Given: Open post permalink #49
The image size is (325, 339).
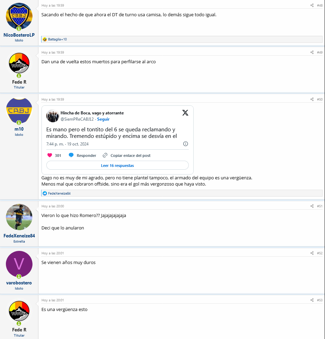Looking at the screenshot, I should pyautogui.click(x=319, y=52).
